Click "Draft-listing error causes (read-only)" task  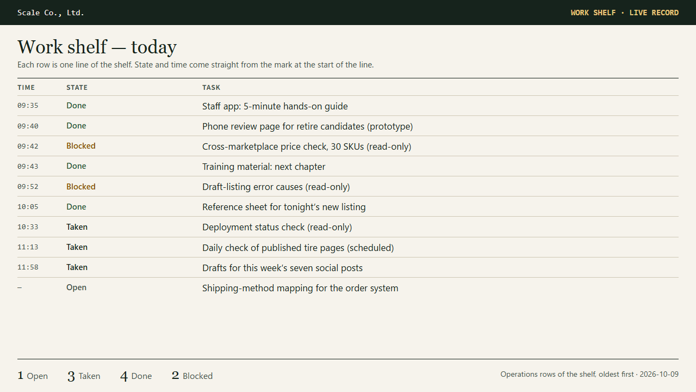click(276, 187)
